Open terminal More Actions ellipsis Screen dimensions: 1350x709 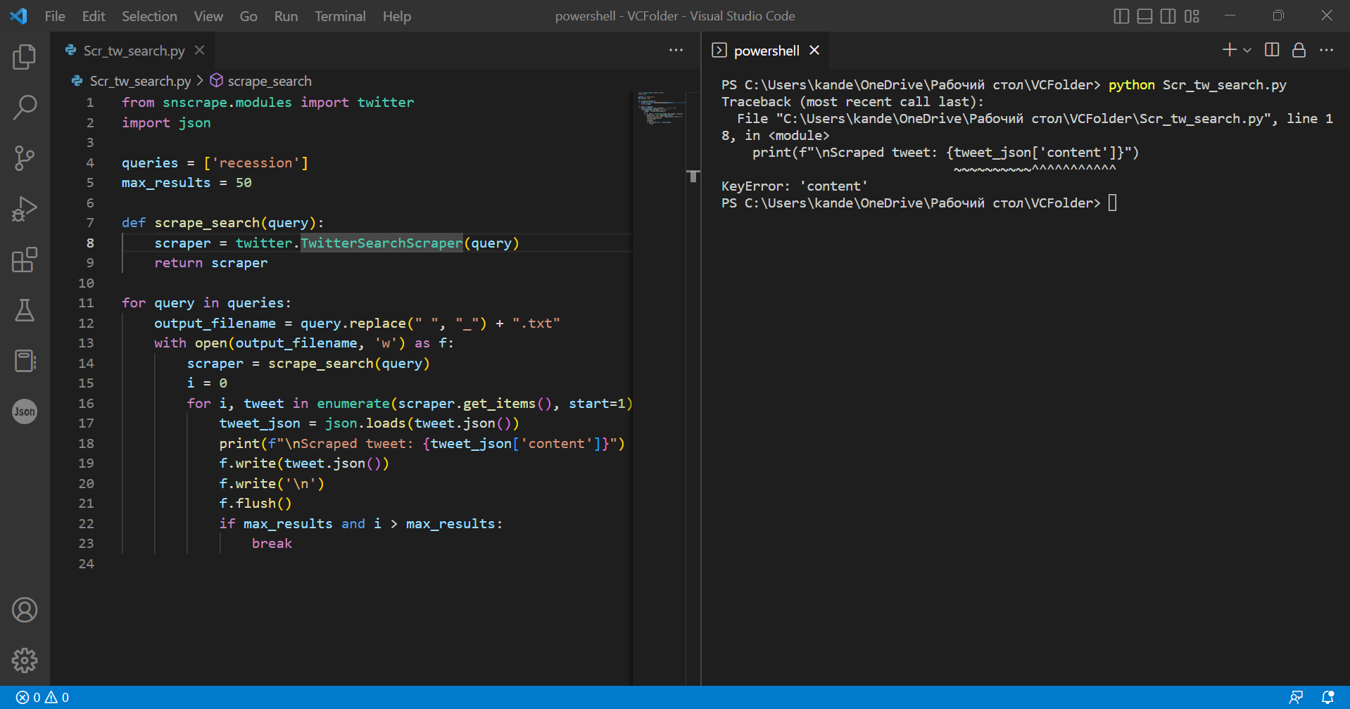(1326, 50)
